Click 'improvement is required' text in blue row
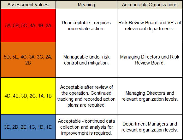183x140 pixels. click(86, 133)
